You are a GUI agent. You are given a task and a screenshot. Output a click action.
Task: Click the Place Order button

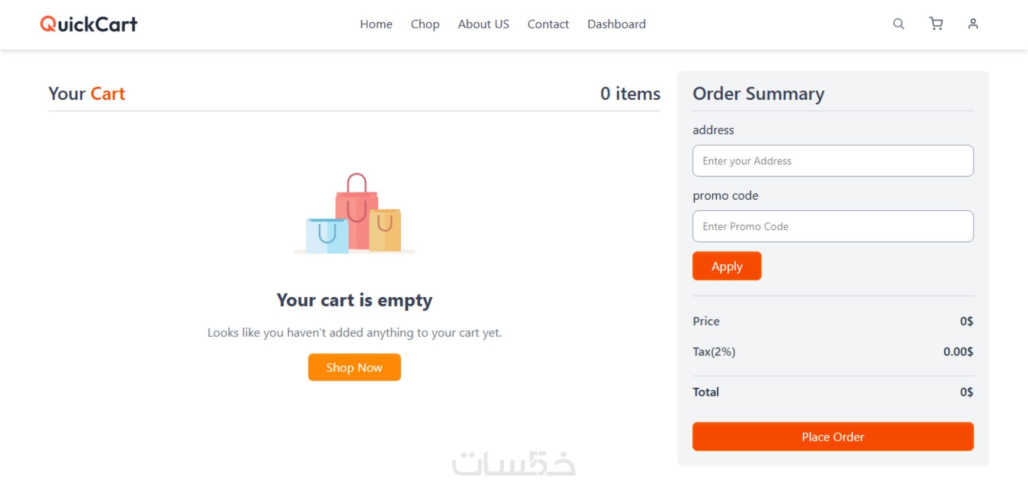[x=833, y=437]
